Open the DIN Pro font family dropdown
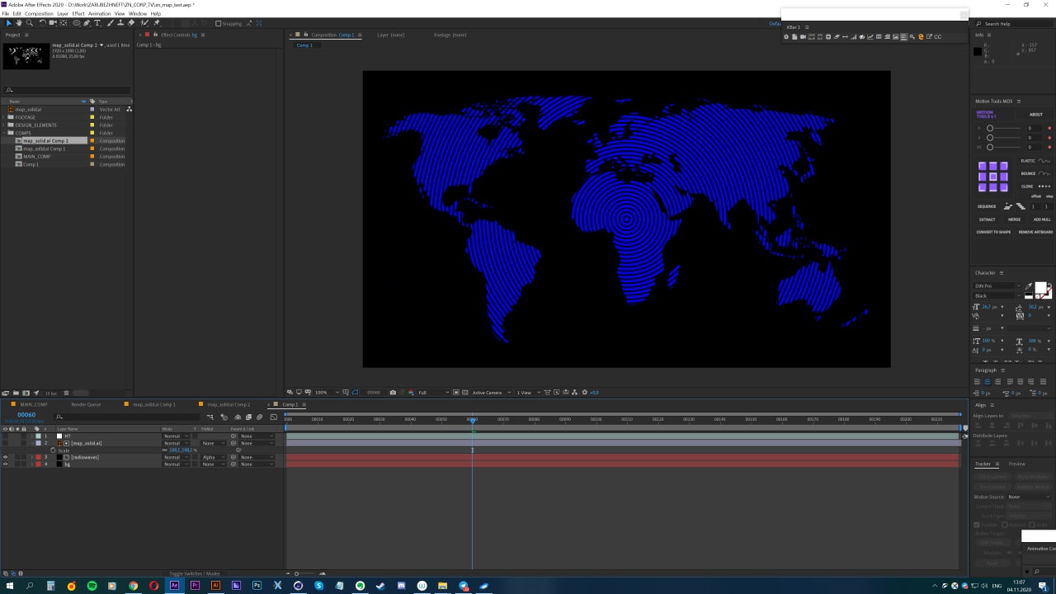This screenshot has width=1056, height=594. 997,285
